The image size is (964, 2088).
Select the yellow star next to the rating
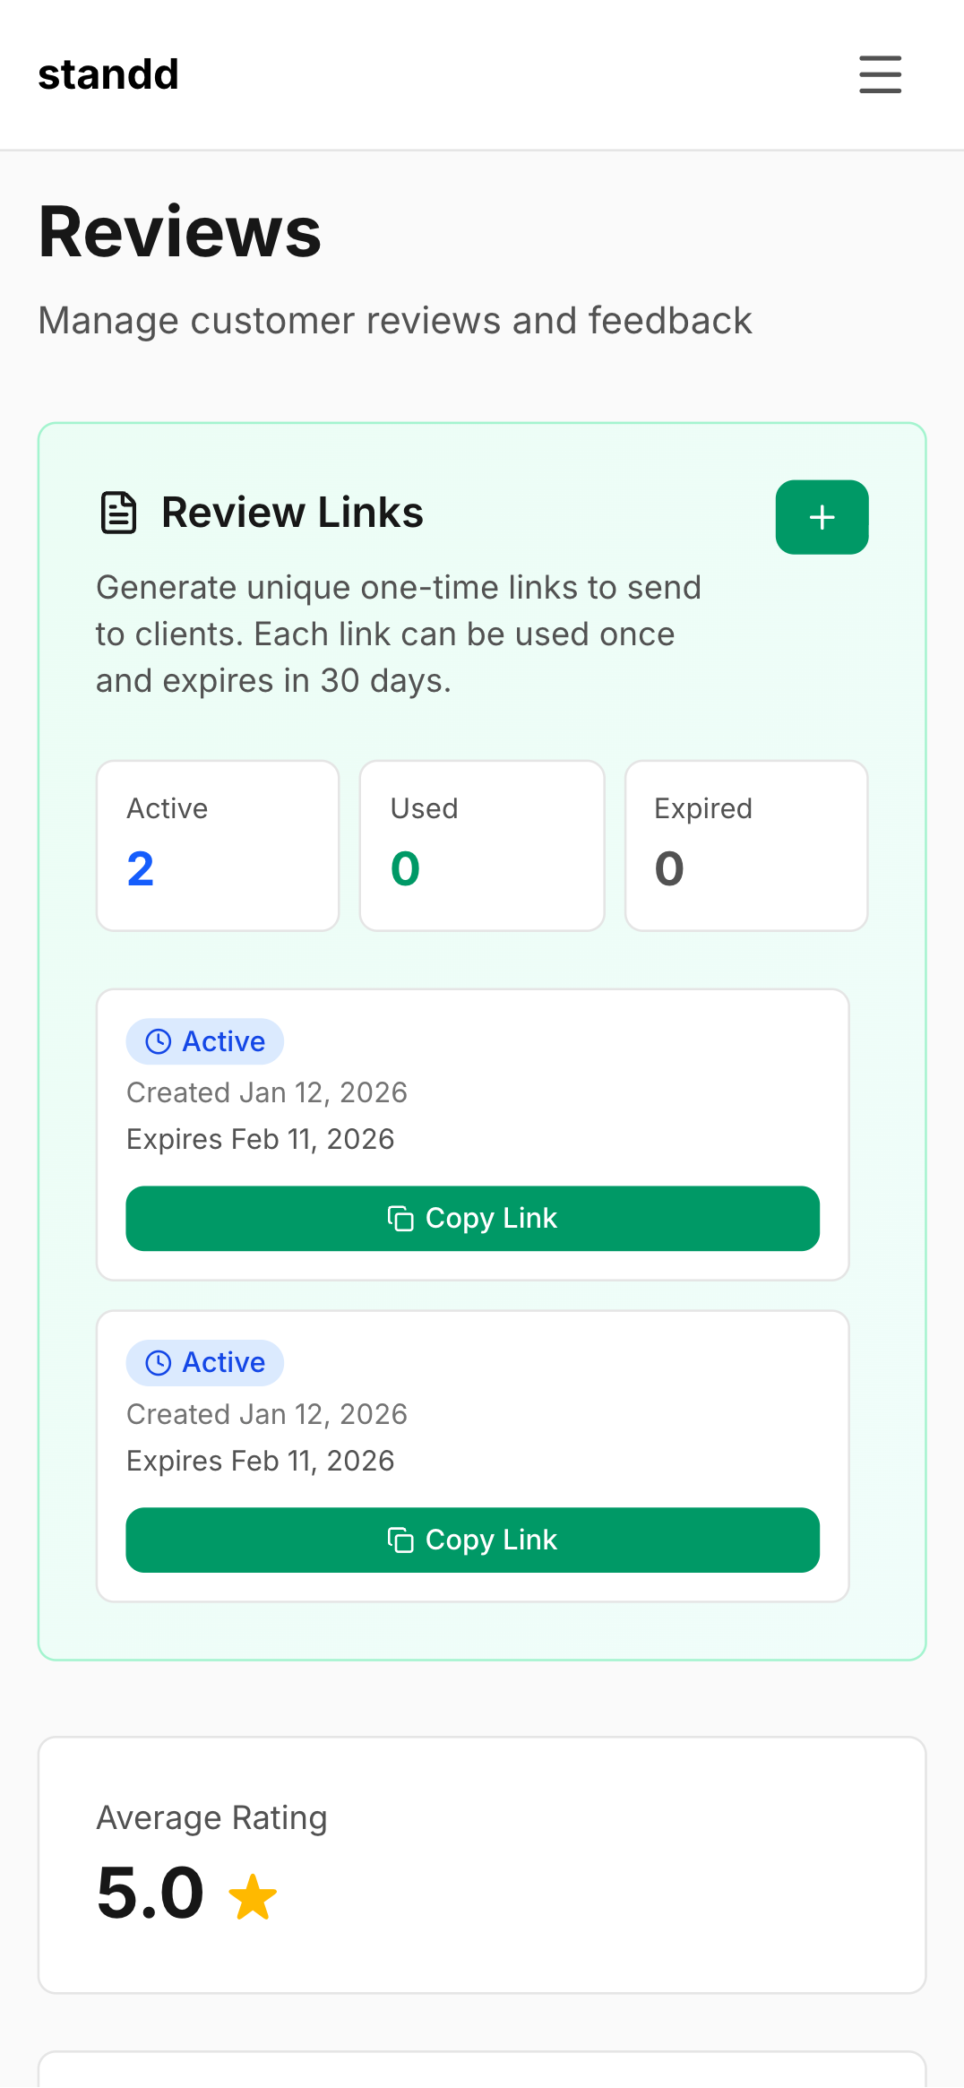[x=253, y=1892]
